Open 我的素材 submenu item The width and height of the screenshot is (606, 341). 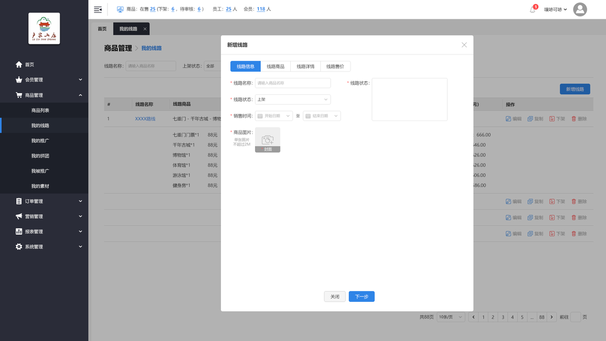pyautogui.click(x=44, y=186)
